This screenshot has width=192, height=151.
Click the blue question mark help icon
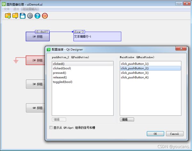[37, 16]
